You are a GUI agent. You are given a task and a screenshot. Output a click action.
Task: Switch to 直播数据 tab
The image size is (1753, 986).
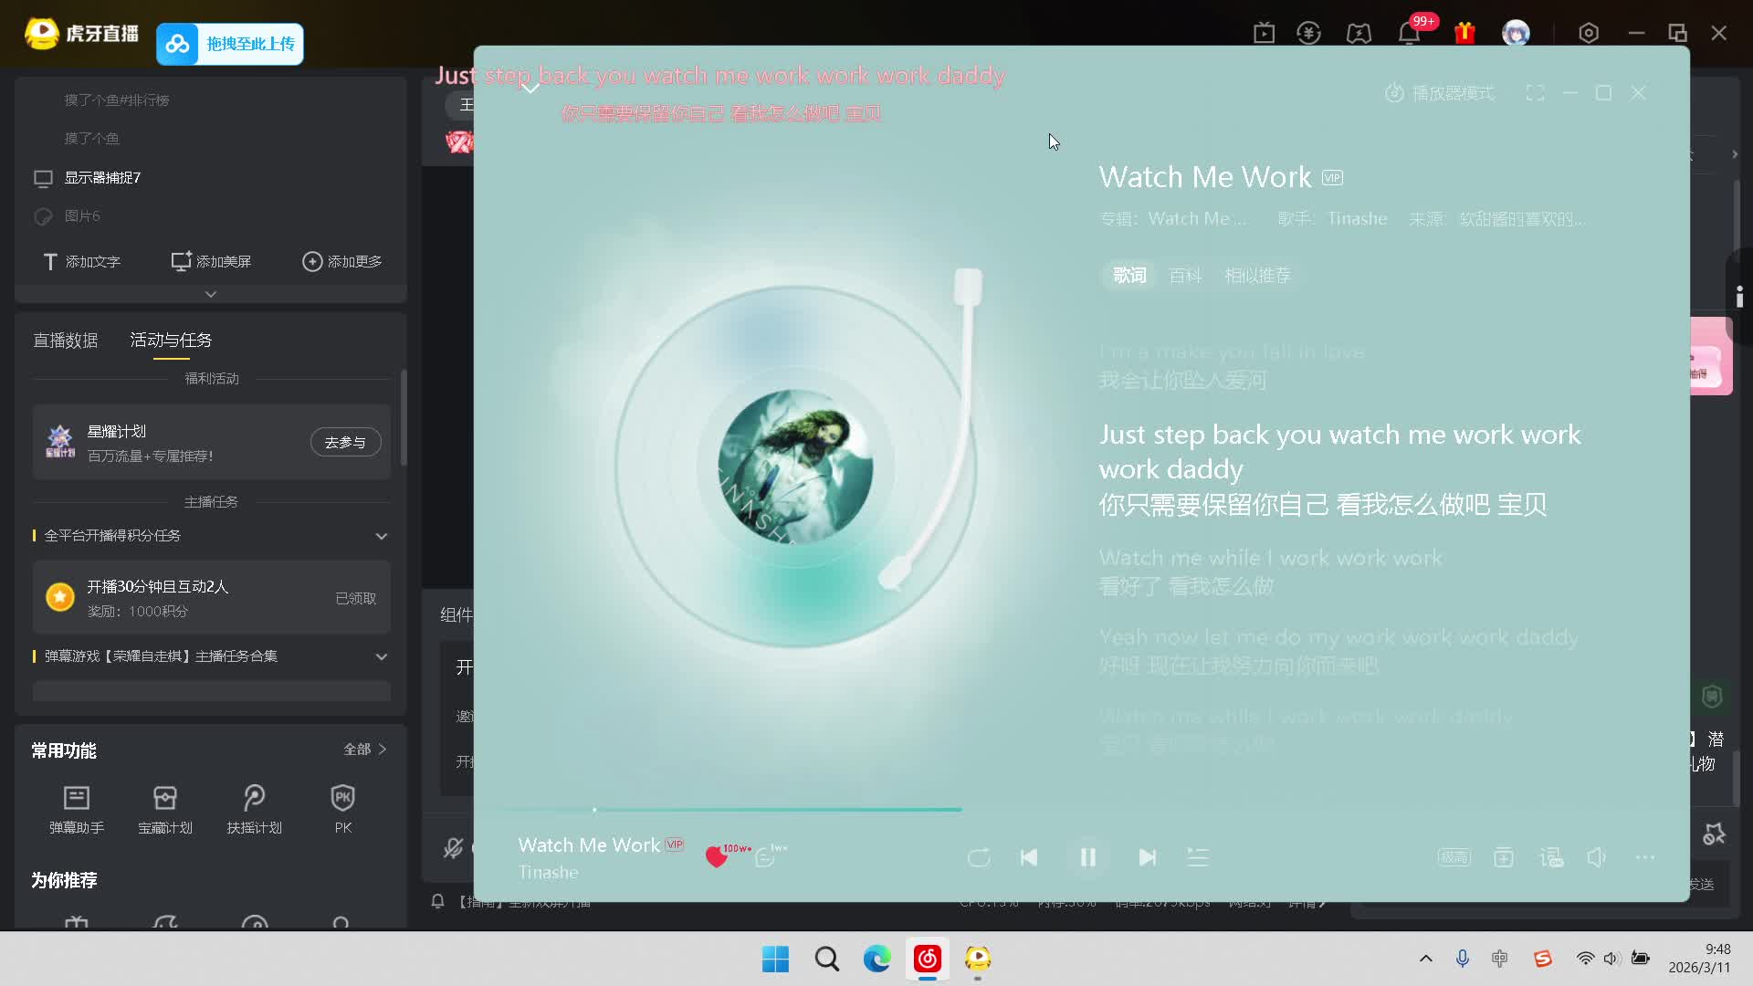pos(66,341)
